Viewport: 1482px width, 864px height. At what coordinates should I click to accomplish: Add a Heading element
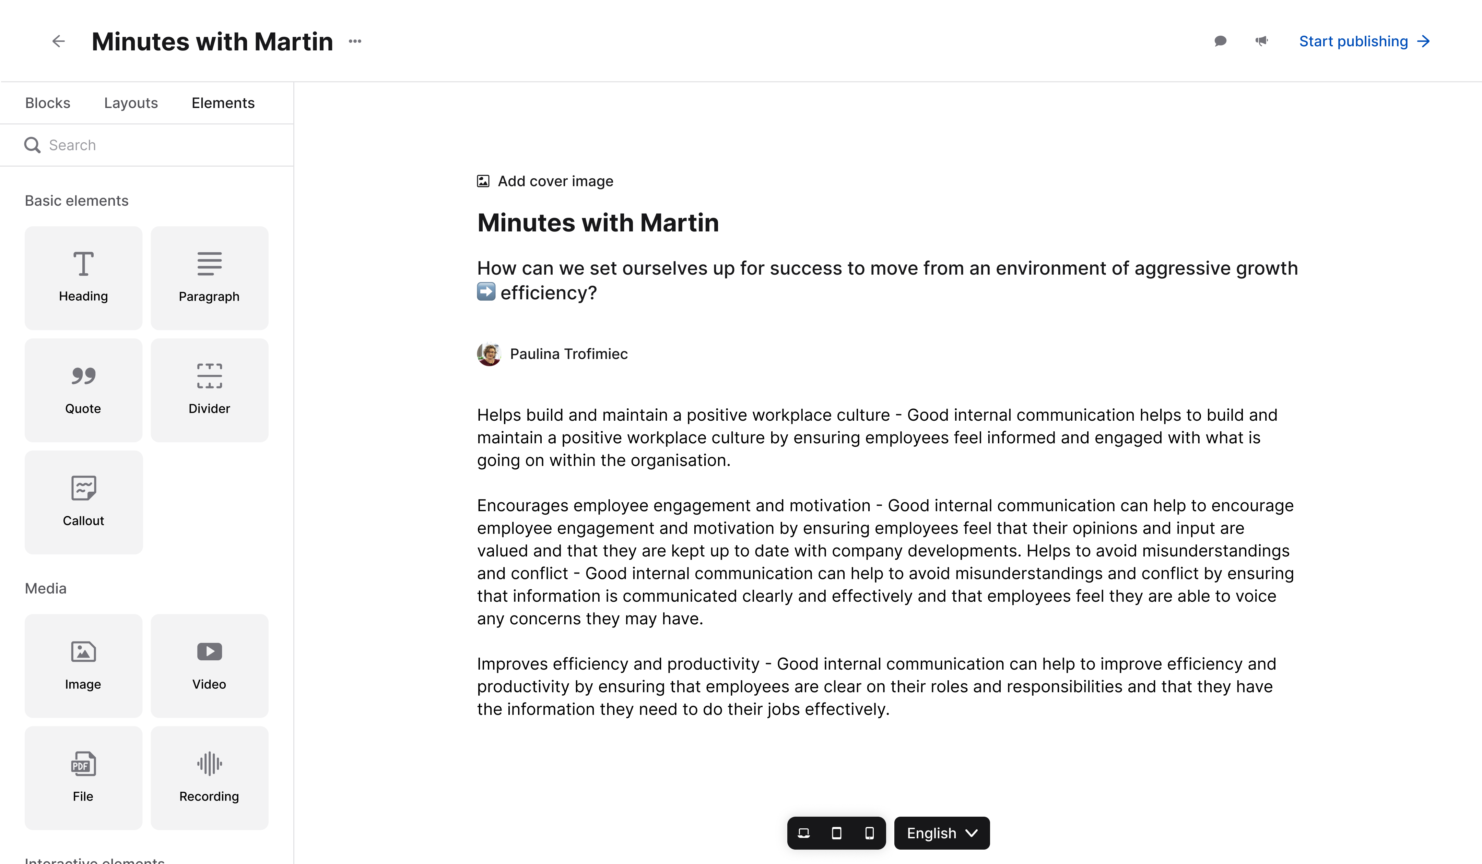[x=83, y=277]
